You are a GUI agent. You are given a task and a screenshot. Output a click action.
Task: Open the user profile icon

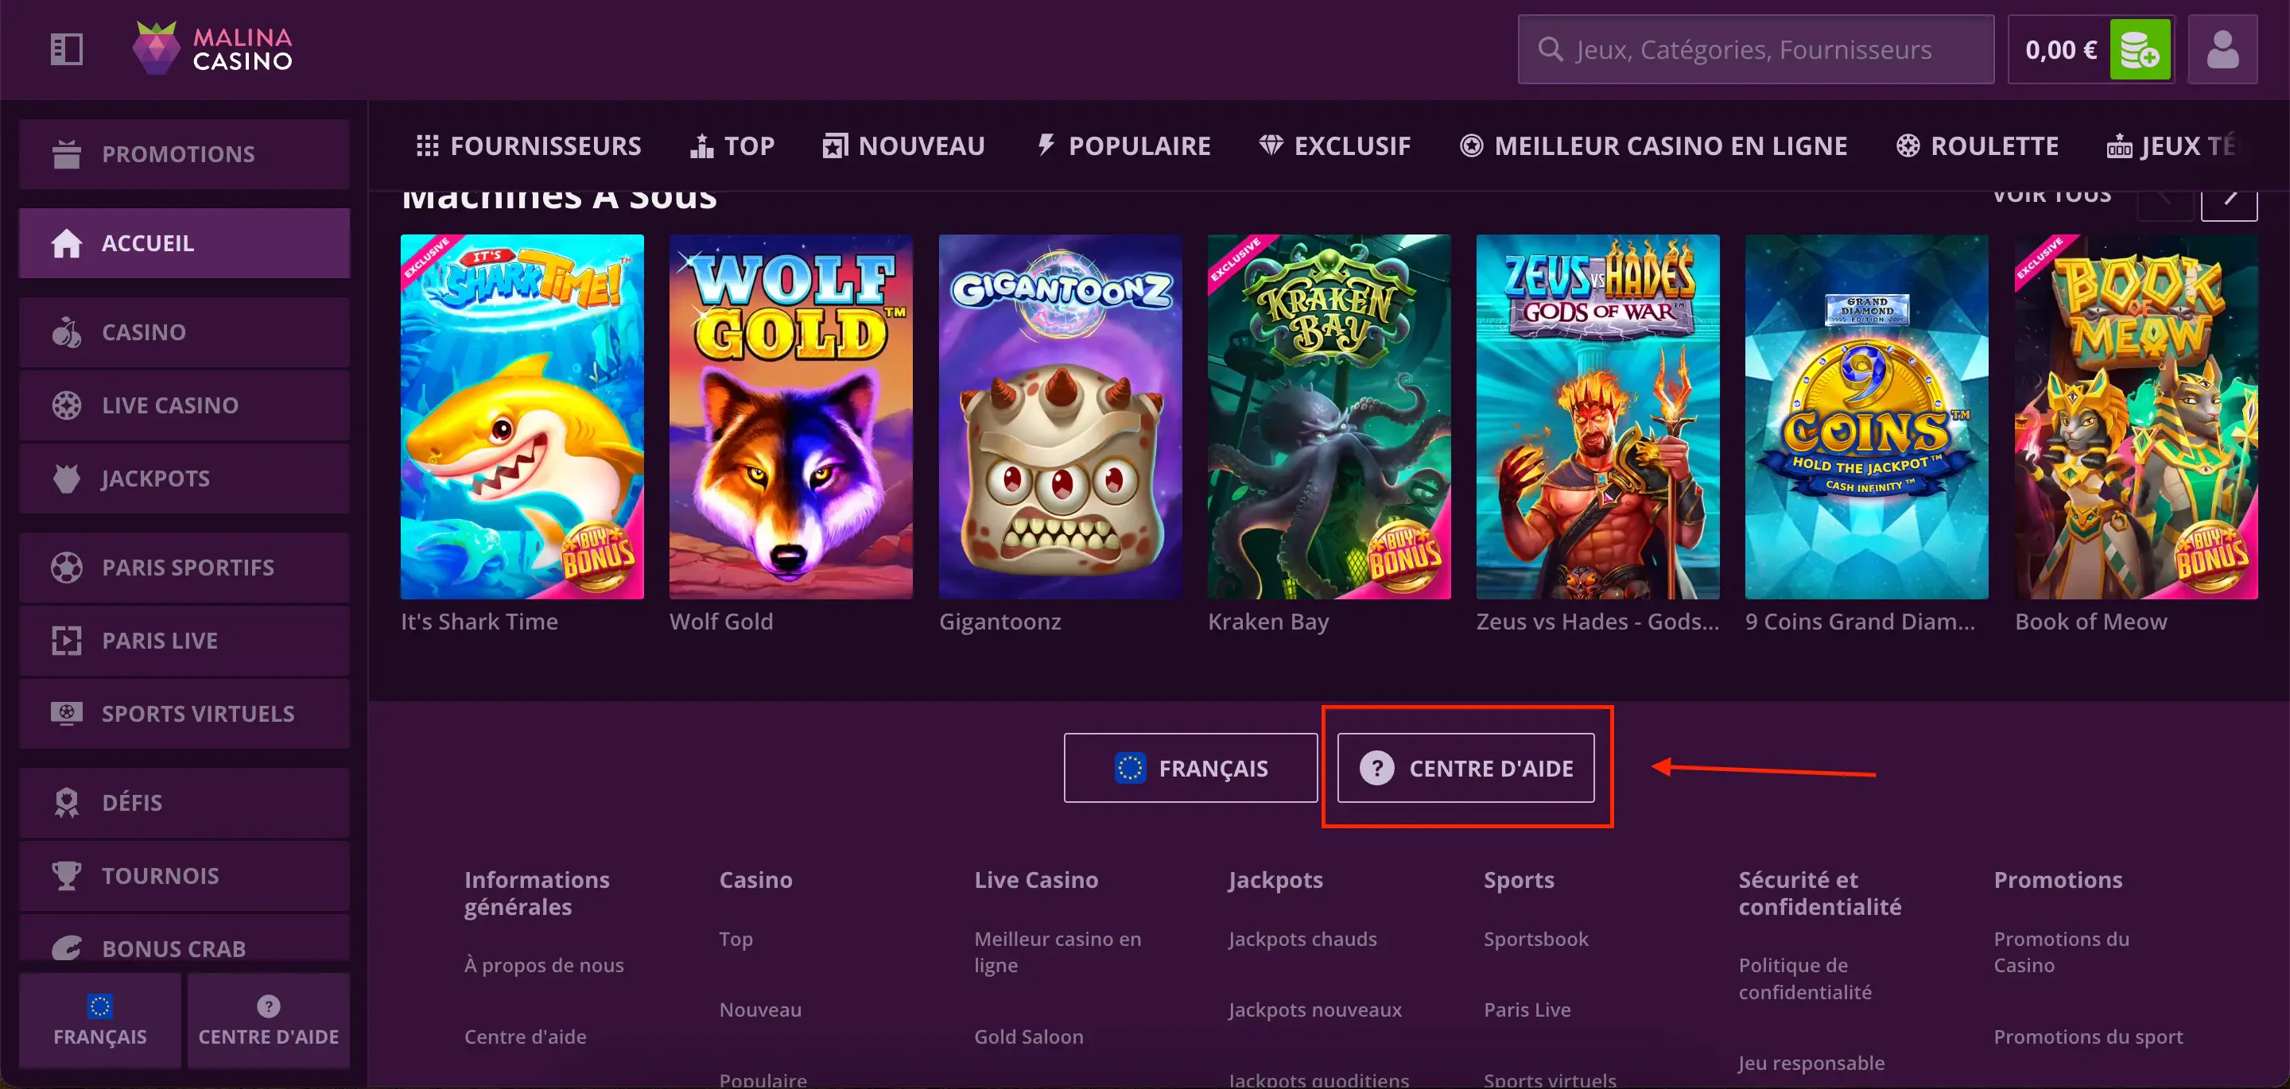(2222, 49)
